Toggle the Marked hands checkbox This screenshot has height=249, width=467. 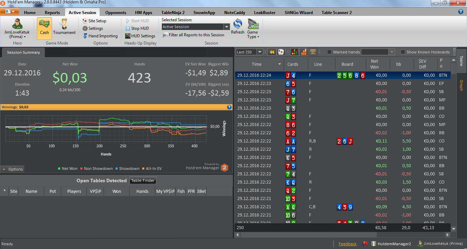[329, 52]
